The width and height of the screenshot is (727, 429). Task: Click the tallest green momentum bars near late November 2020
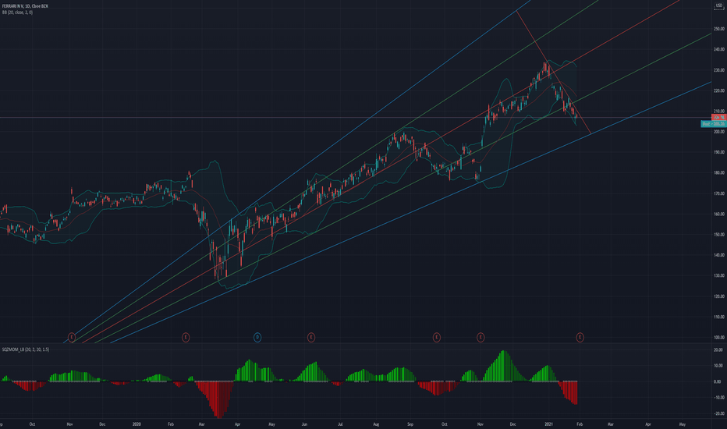[504, 366]
